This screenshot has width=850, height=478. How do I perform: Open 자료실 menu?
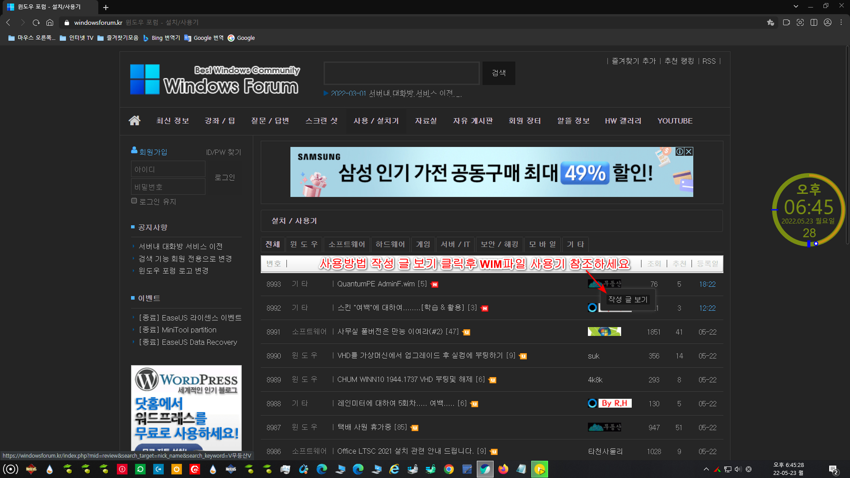coord(425,121)
